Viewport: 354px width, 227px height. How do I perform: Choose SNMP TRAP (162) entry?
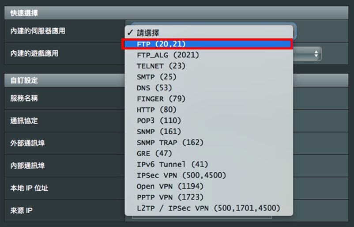coord(209,143)
